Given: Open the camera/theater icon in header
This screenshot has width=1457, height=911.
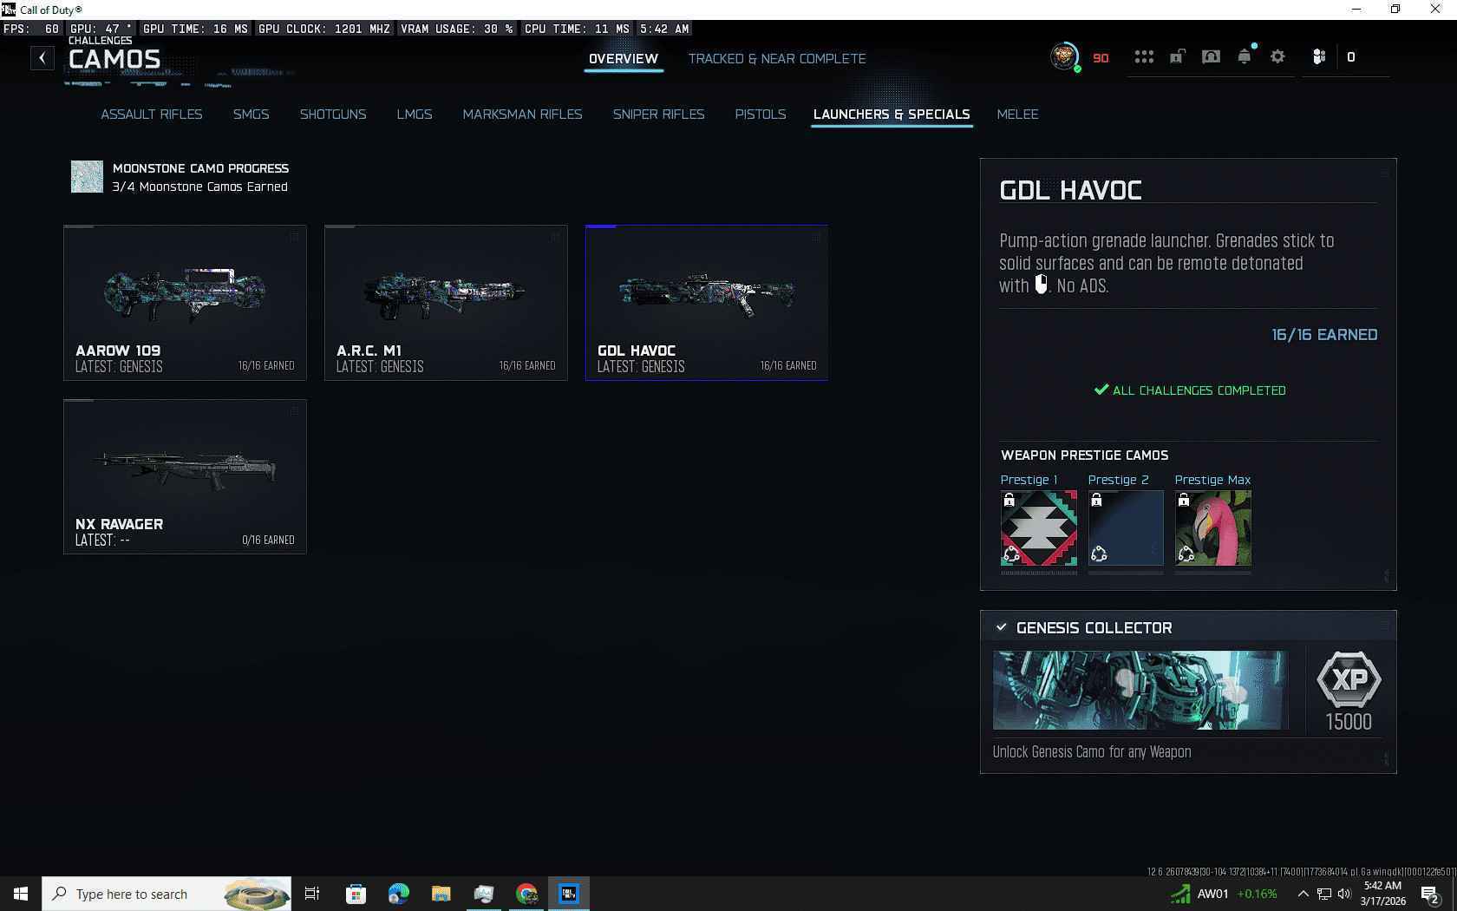Looking at the screenshot, I should pyautogui.click(x=1211, y=57).
